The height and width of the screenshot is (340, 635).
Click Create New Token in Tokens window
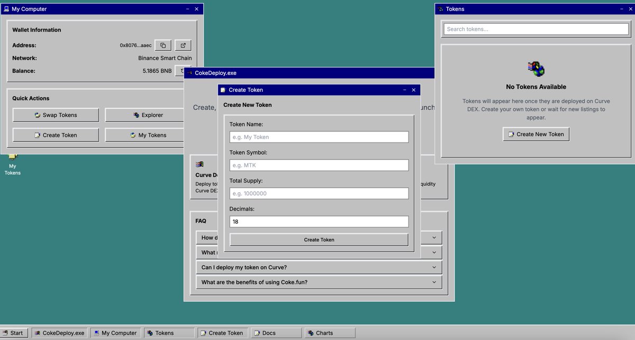point(536,134)
